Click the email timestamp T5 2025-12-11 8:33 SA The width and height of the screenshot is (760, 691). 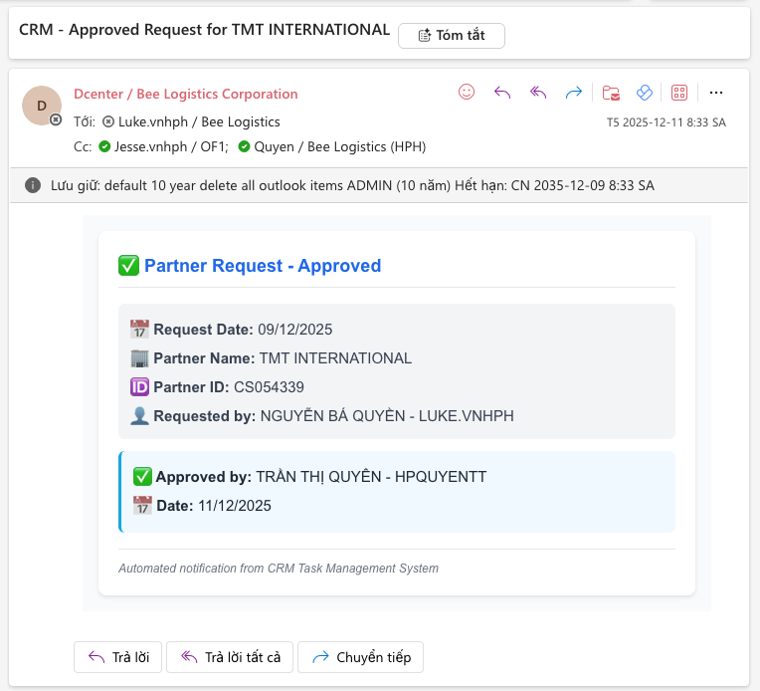[x=666, y=122]
